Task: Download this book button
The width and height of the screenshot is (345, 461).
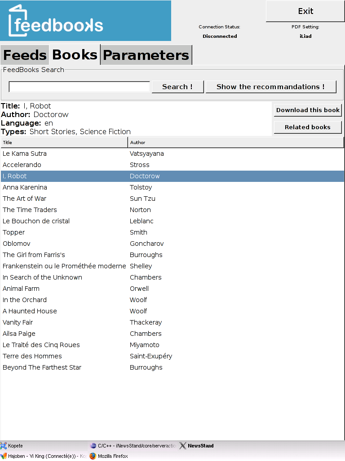Action: (308, 110)
